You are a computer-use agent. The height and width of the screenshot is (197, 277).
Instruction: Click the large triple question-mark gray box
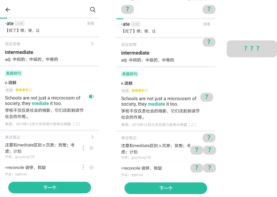click(x=252, y=49)
